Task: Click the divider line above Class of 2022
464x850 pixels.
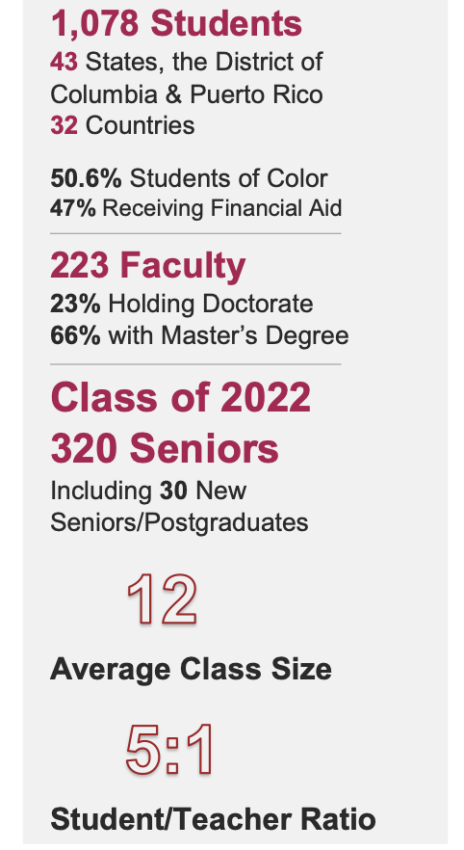Action: coord(195,364)
